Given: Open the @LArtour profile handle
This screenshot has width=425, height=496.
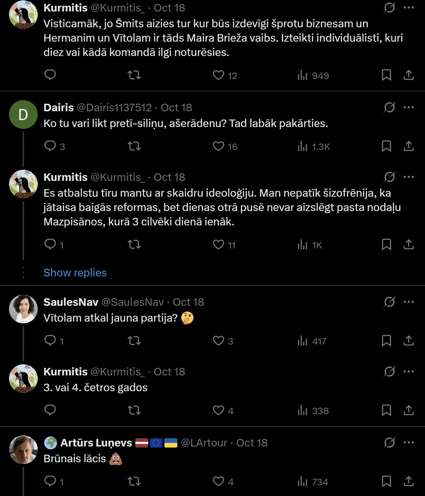Looking at the screenshot, I should click(204, 443).
